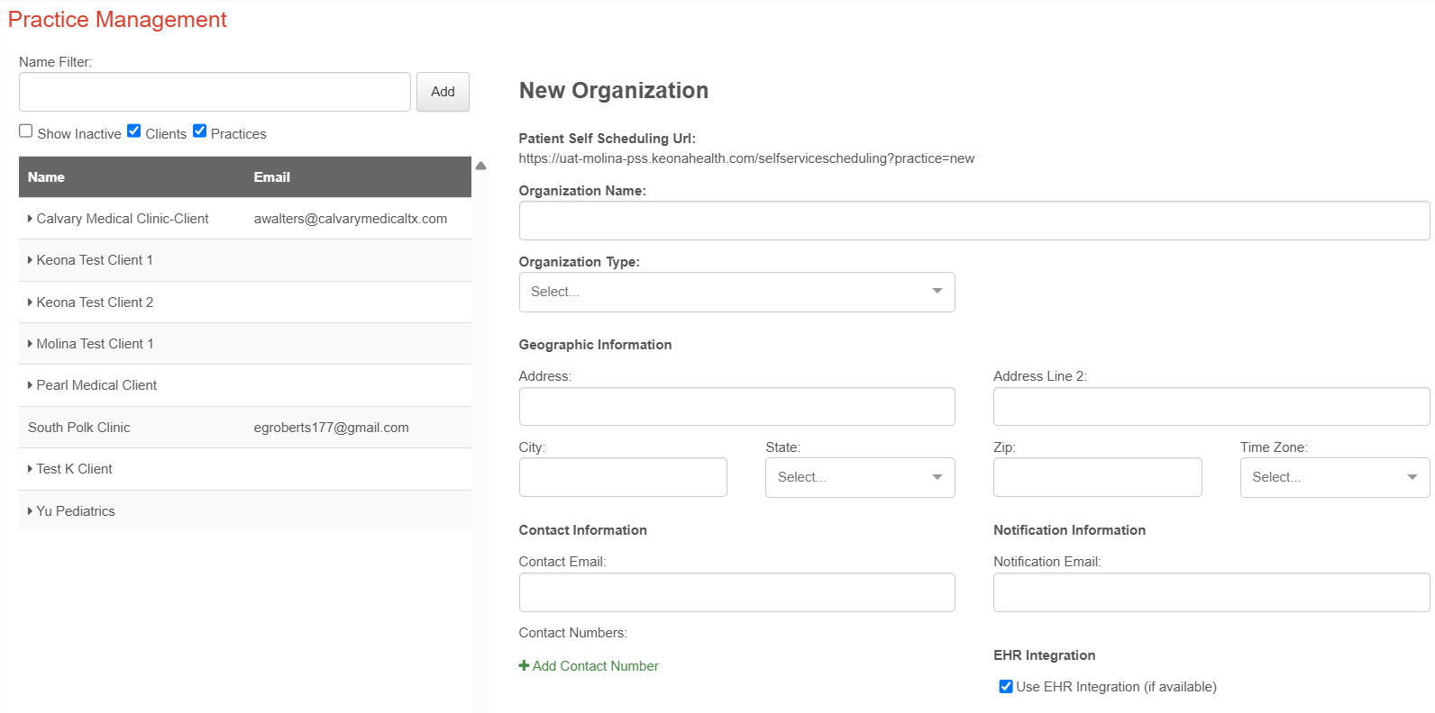Uncheck the Clients filter checkbox

click(134, 131)
